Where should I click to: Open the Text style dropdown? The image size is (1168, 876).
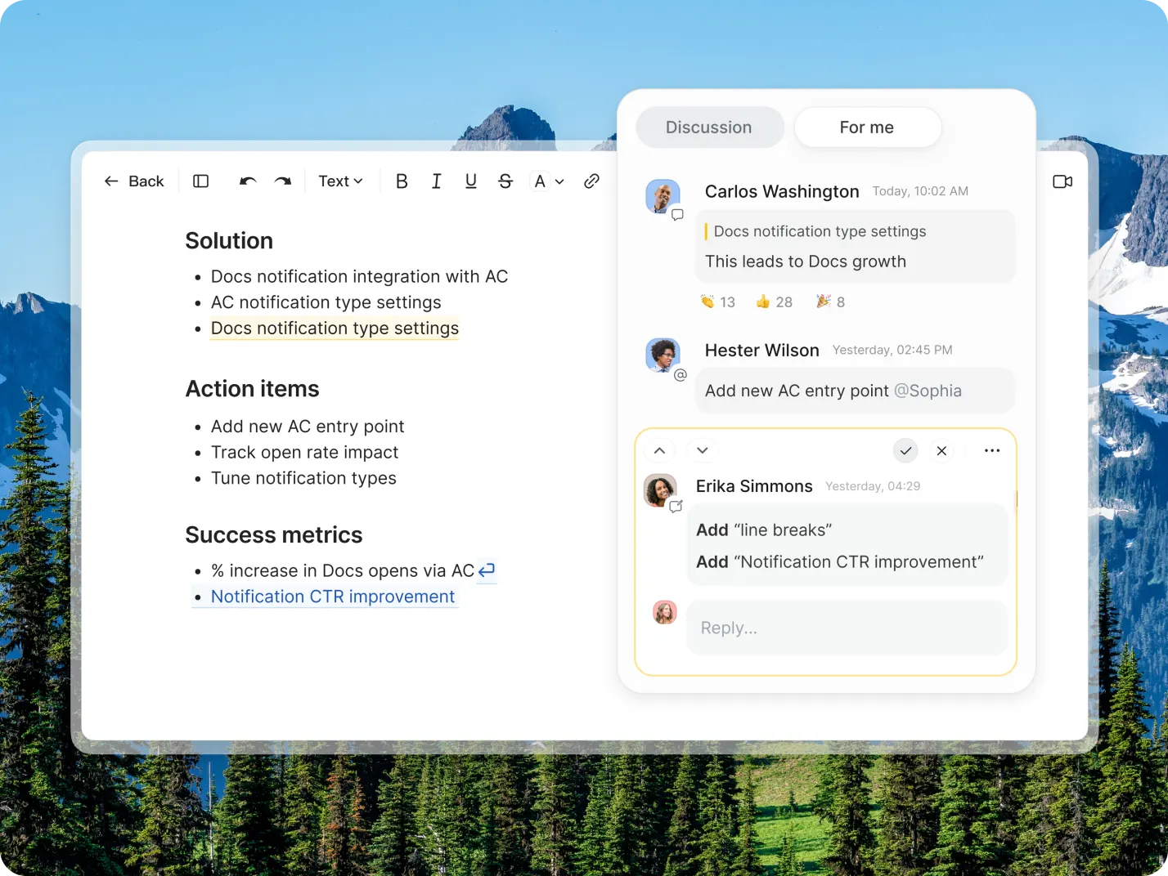[x=340, y=181]
